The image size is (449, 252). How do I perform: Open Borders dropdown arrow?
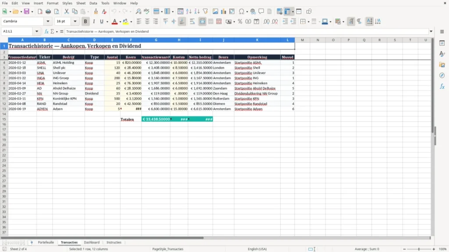tap(308, 22)
